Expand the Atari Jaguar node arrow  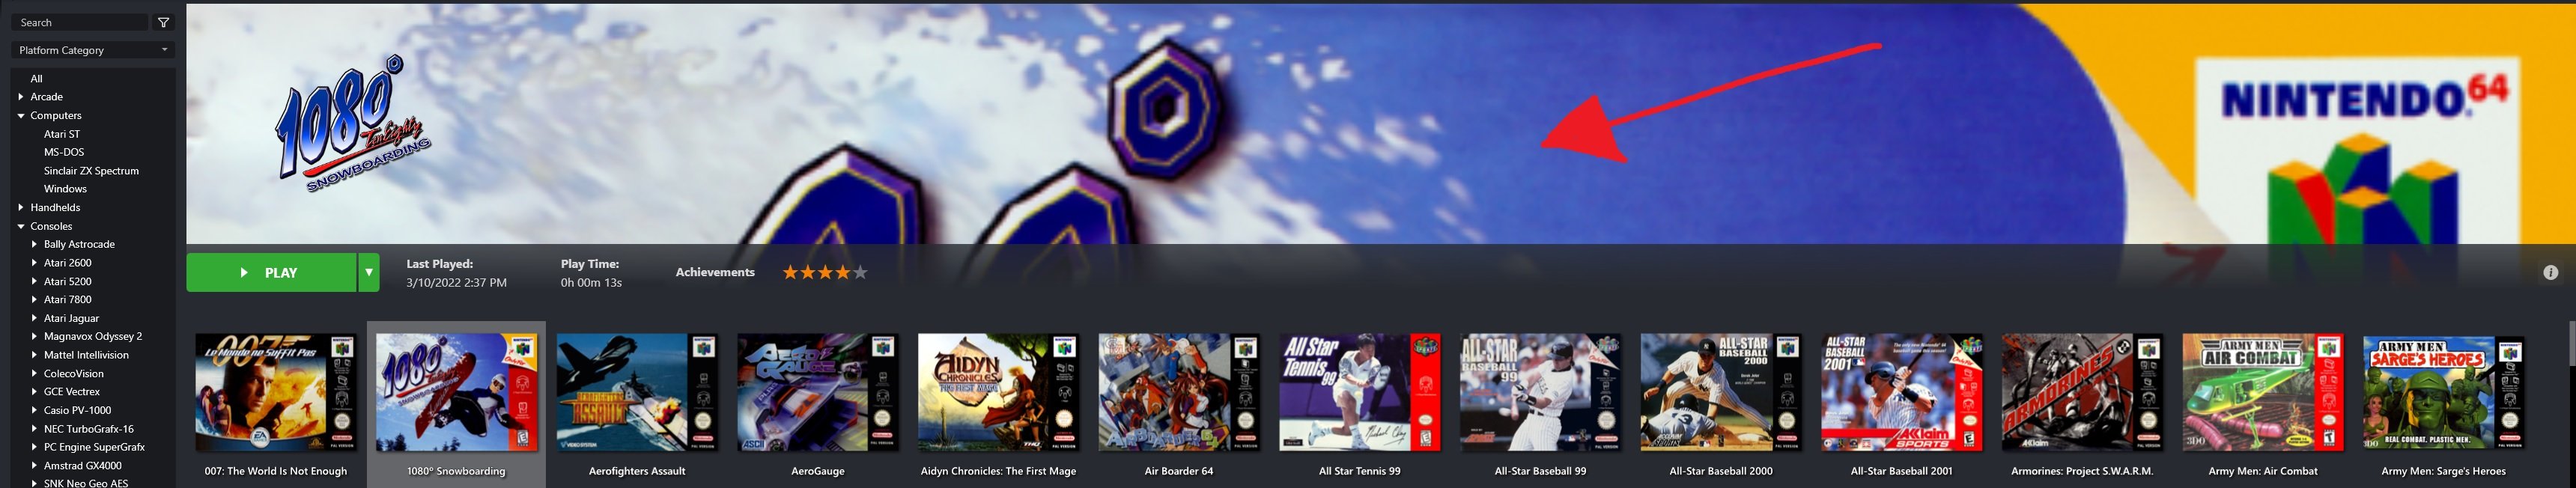coord(34,318)
